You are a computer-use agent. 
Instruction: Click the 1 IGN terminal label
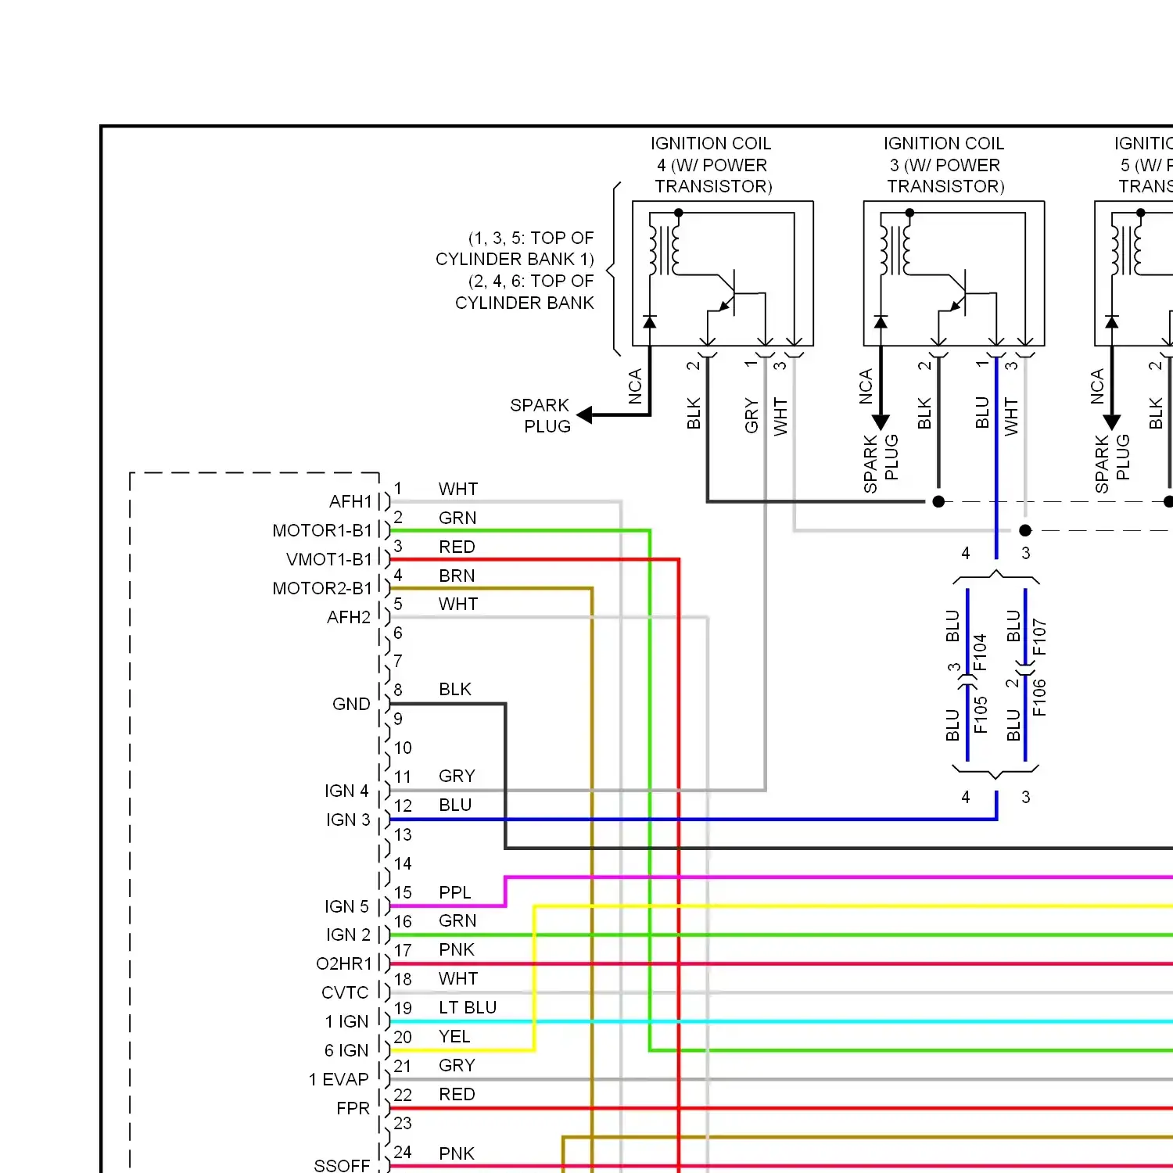pos(346,1021)
